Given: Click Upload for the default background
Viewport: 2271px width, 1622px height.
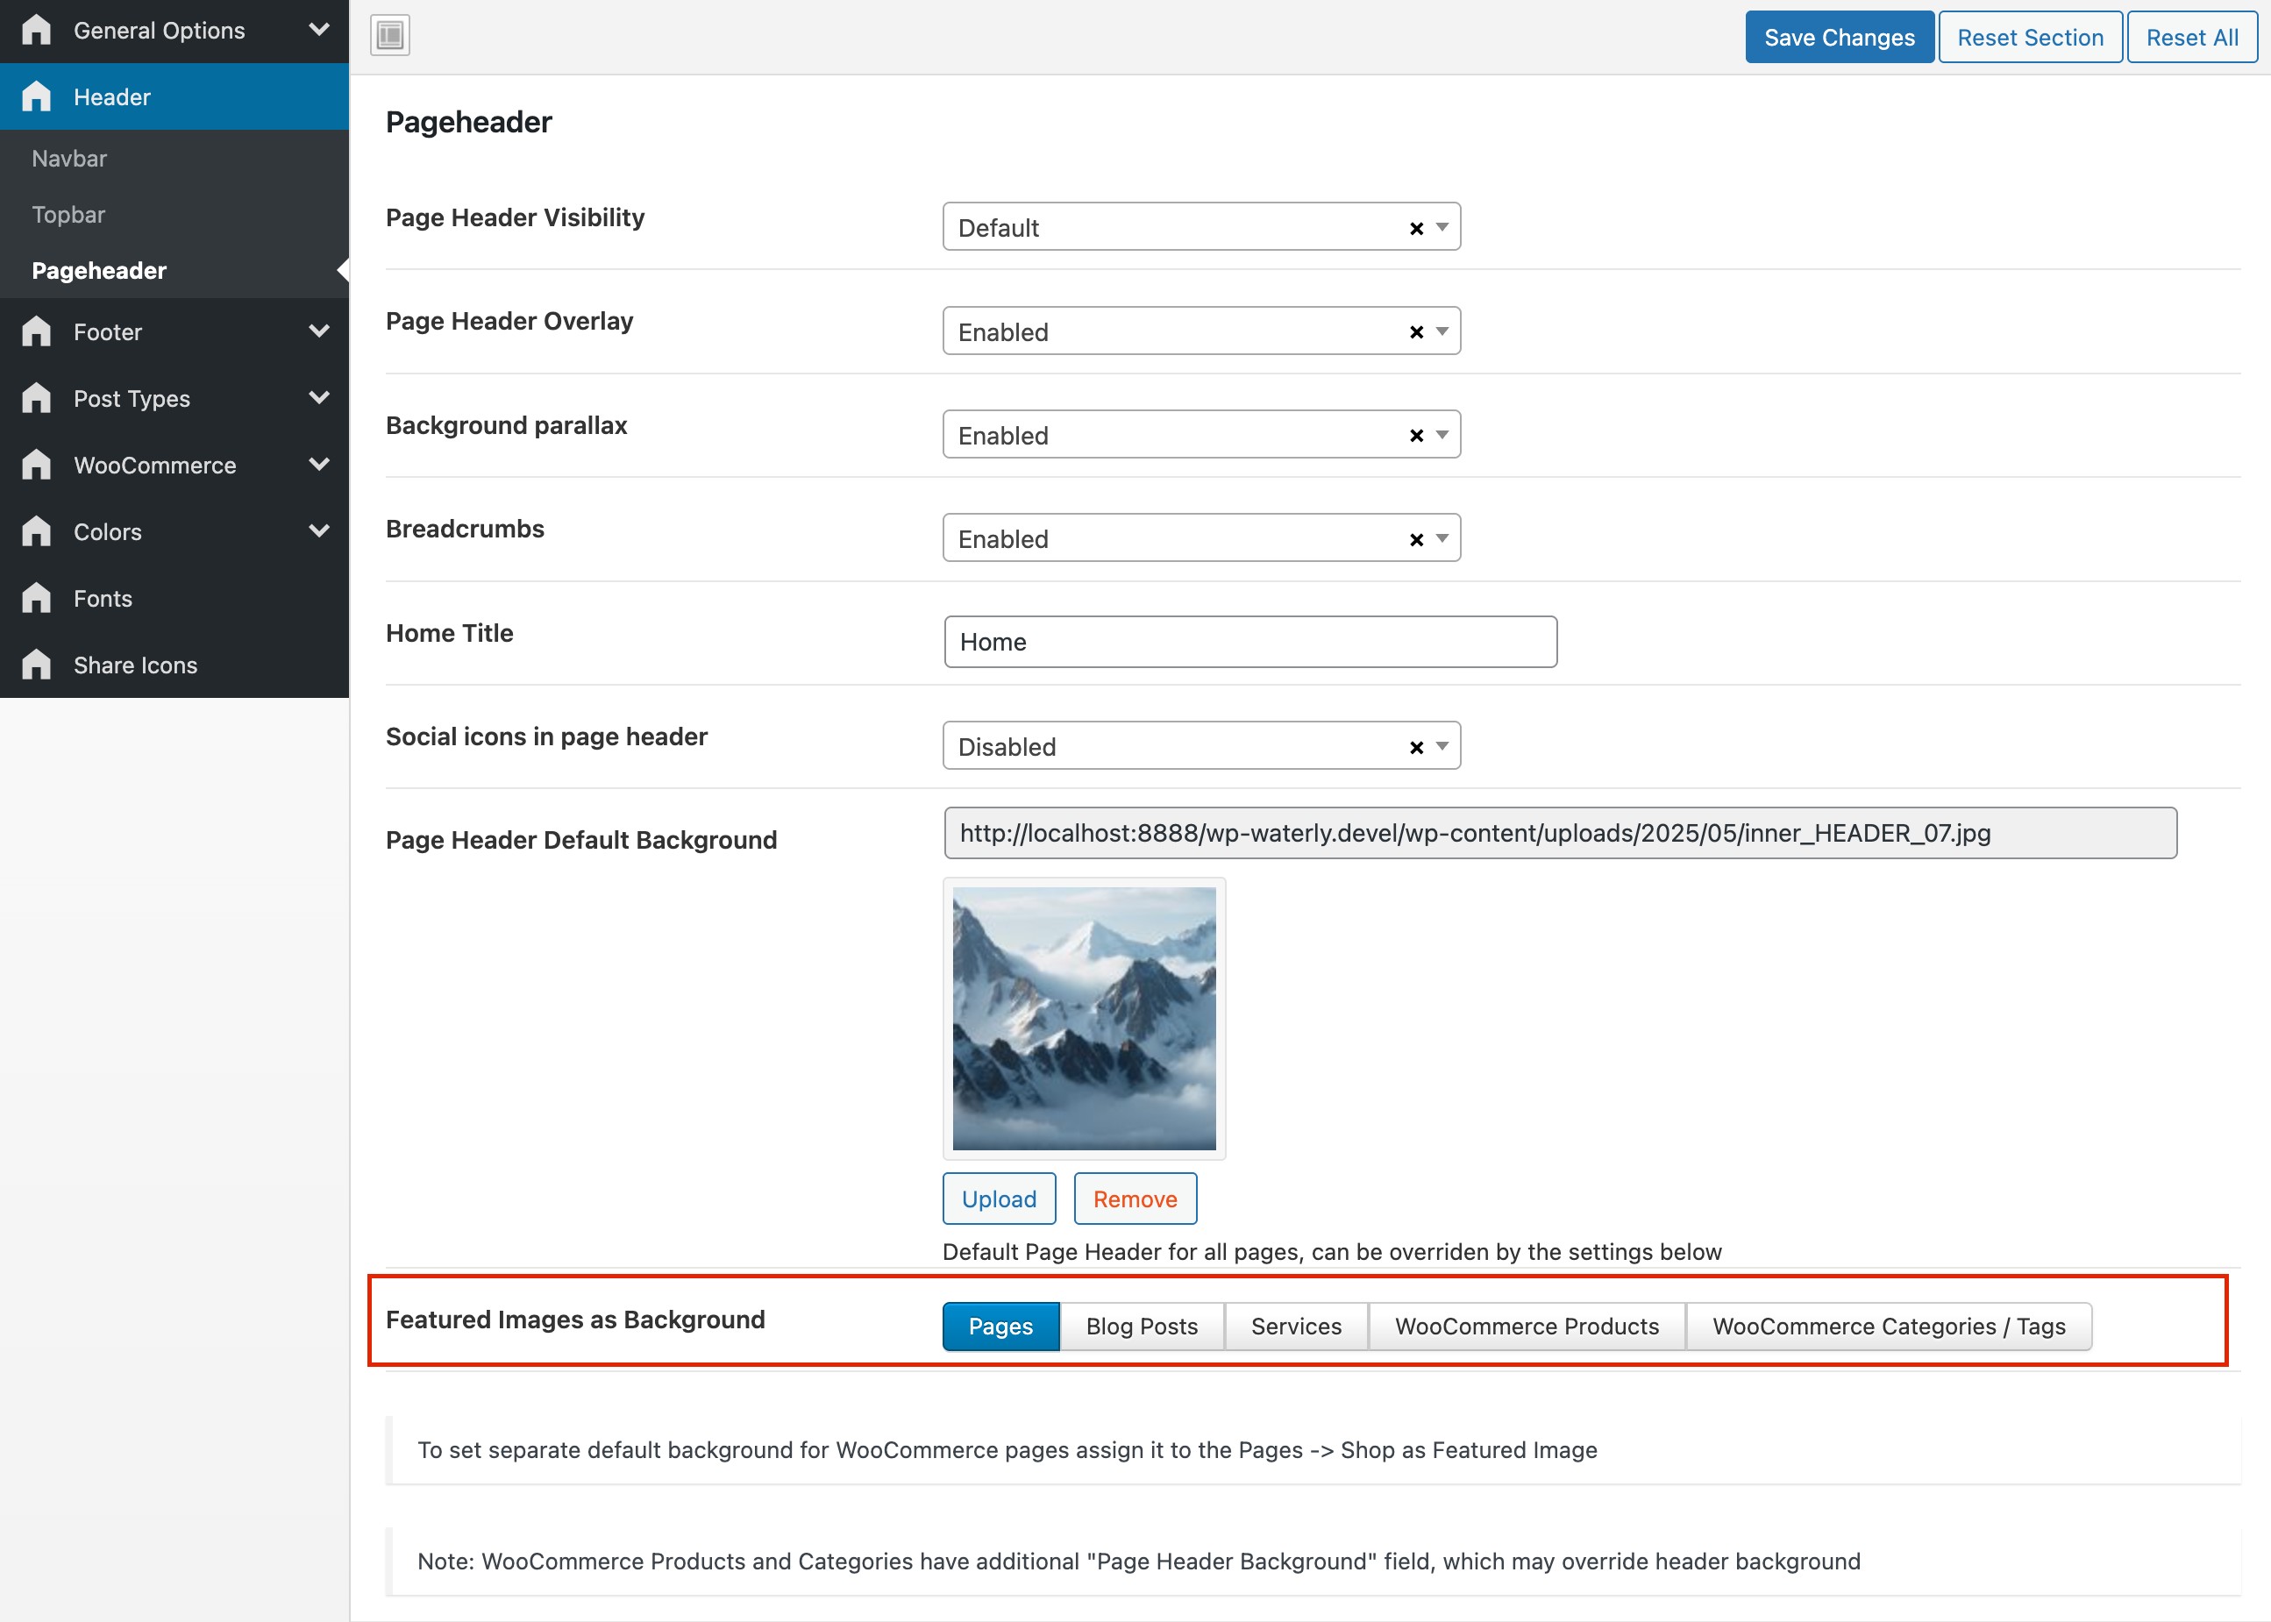Looking at the screenshot, I should tap(999, 1198).
